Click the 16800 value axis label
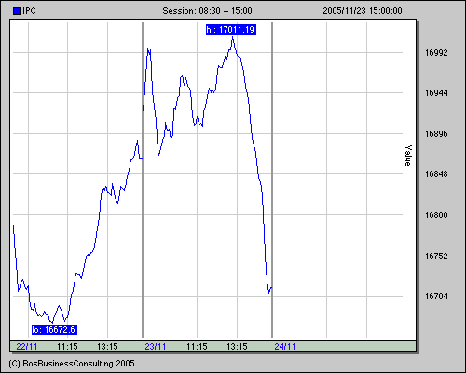This screenshot has width=466, height=373. click(436, 215)
